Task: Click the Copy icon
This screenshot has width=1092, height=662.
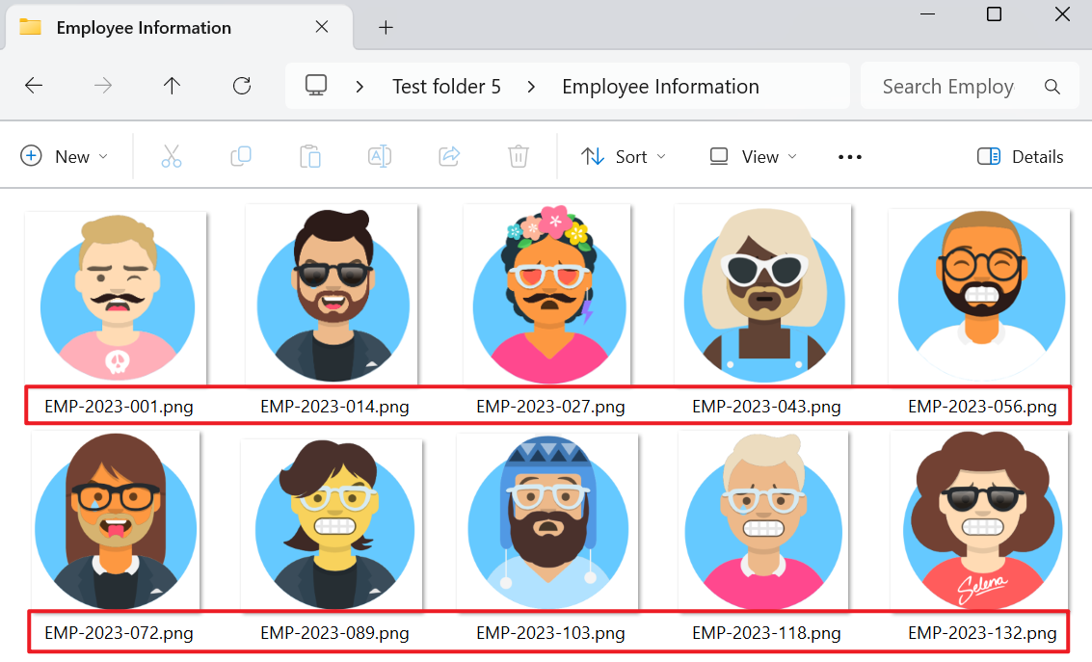Action: pos(240,155)
